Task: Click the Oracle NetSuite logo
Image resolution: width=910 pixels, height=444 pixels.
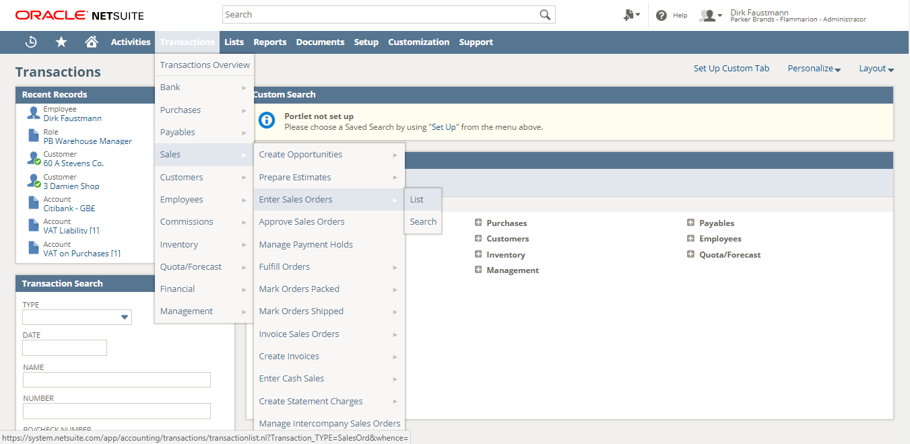Action: [x=79, y=15]
